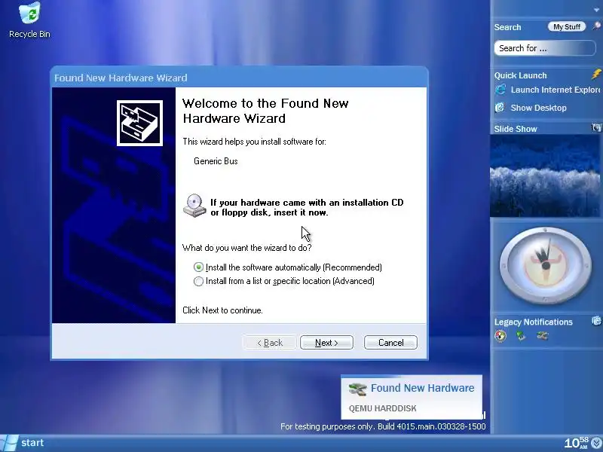Click the Internet Explorer icon in Quick Launch
Image resolution: width=603 pixels, height=452 pixels.
500,90
